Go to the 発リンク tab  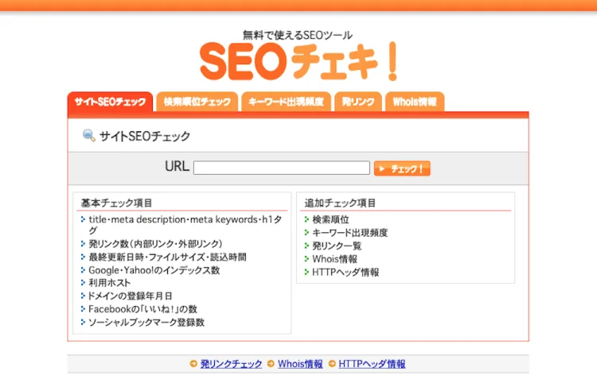click(x=358, y=102)
